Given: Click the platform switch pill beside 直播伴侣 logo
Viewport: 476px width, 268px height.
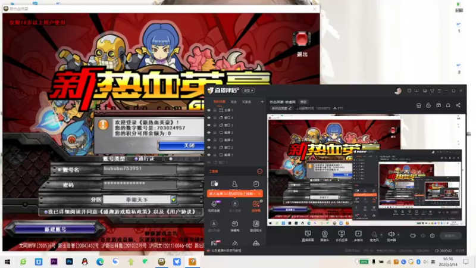Looking at the screenshot, I should coord(249,91).
